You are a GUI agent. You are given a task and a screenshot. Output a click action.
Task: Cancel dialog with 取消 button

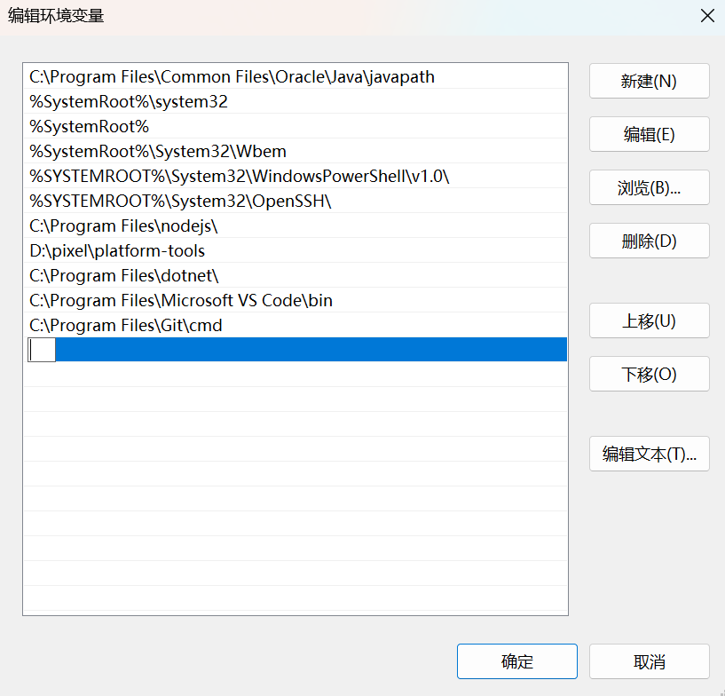pyautogui.click(x=649, y=661)
